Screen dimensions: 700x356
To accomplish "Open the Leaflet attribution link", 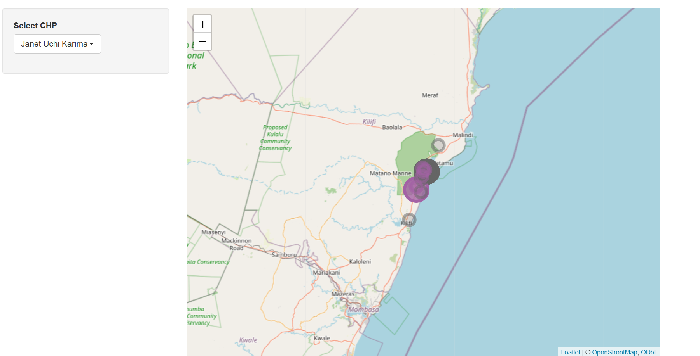I will pos(570,352).
